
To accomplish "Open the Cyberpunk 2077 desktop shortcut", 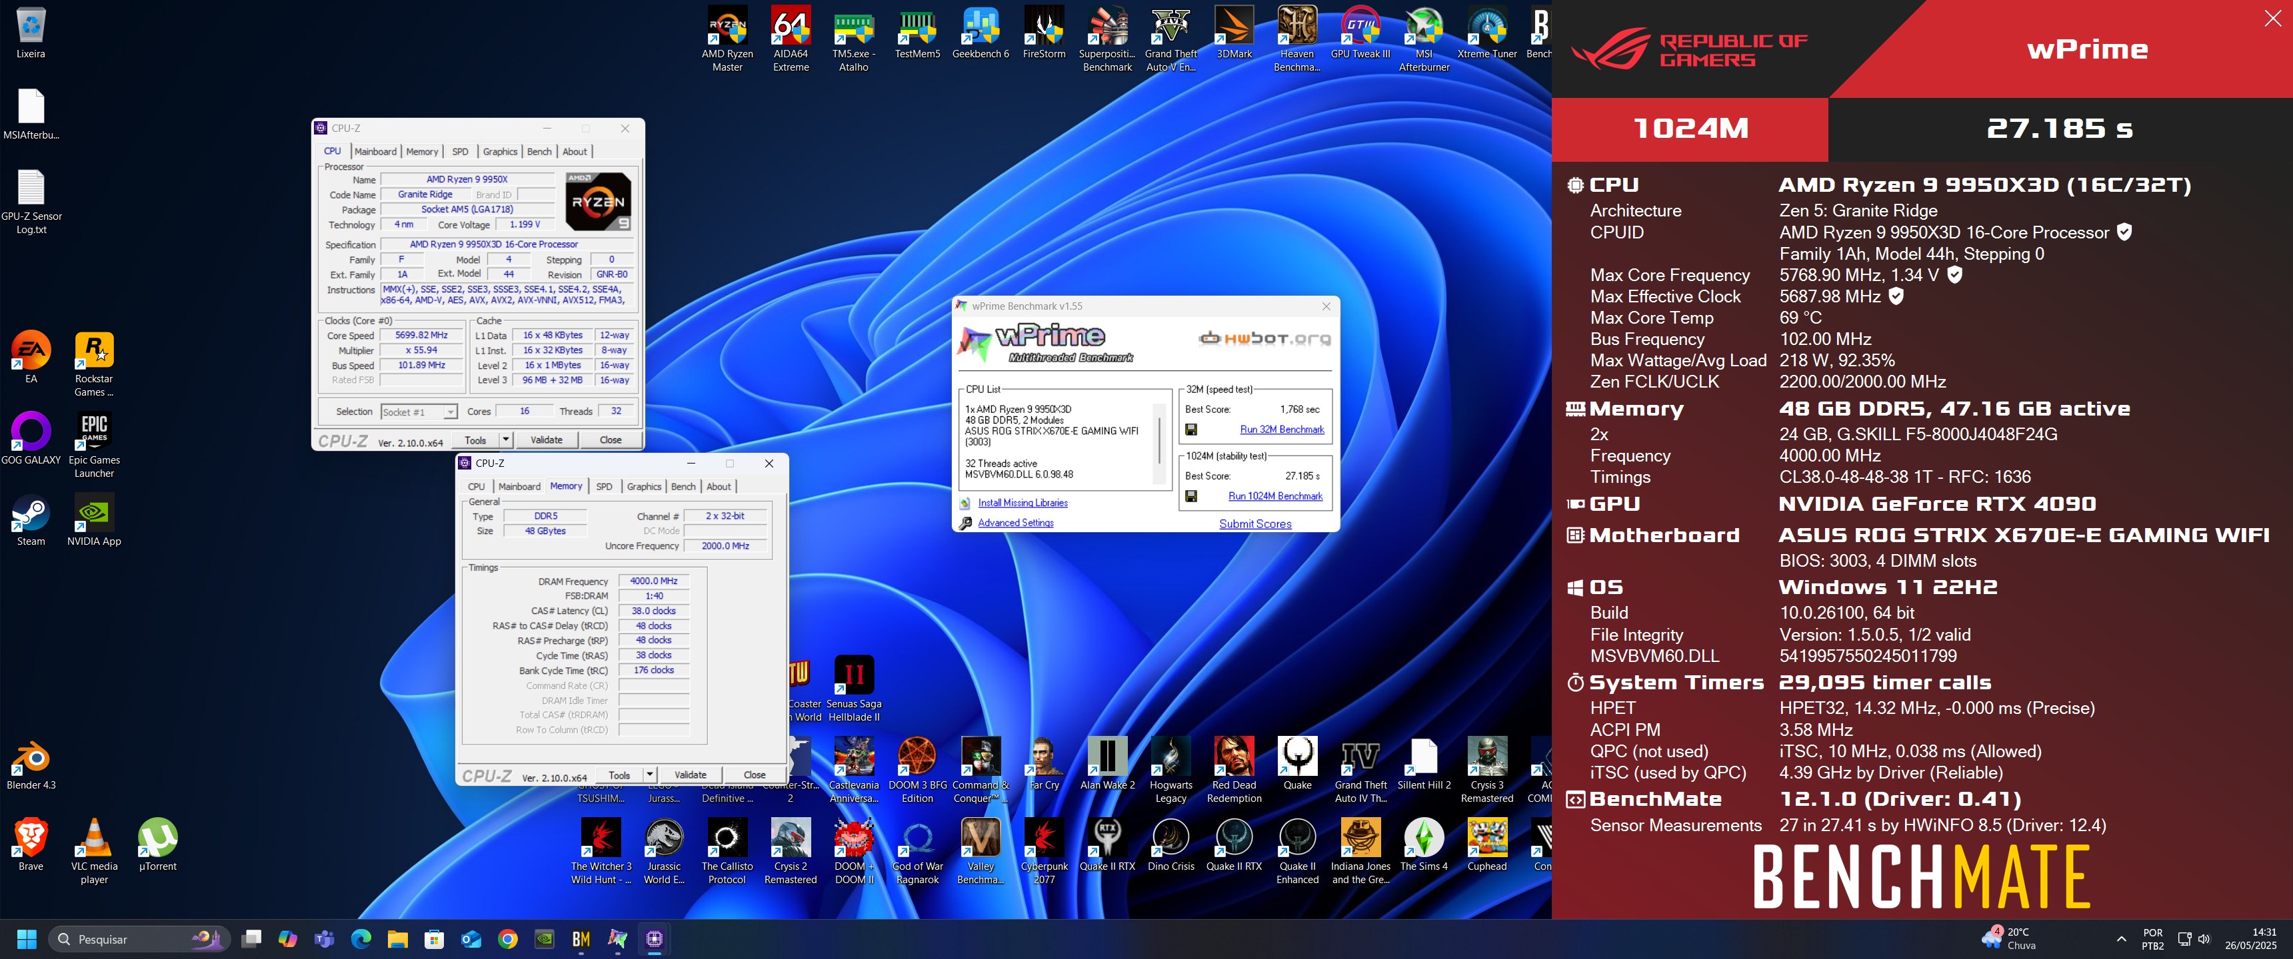I will coord(1044,851).
